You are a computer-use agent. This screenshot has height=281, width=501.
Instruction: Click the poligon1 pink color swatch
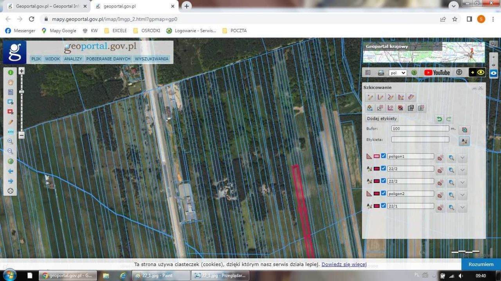coord(377,156)
